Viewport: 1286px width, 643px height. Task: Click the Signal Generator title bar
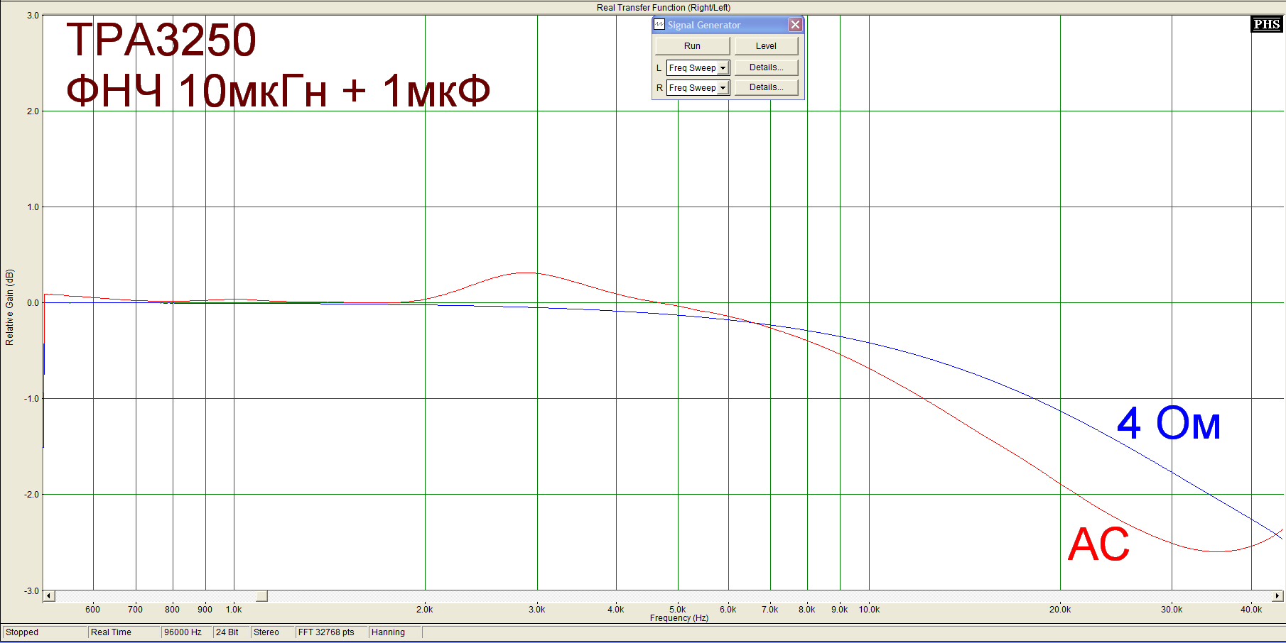pos(725,25)
